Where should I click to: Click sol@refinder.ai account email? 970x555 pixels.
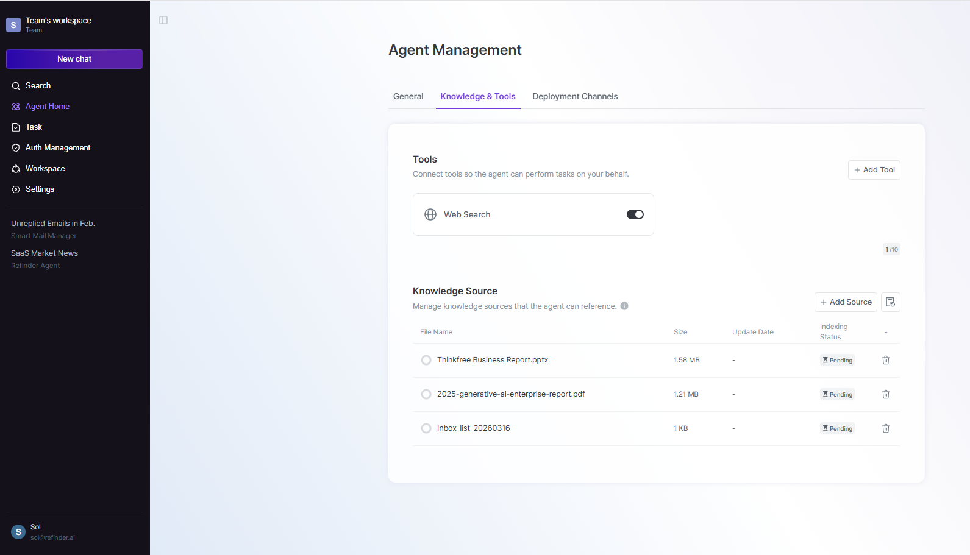point(52,537)
